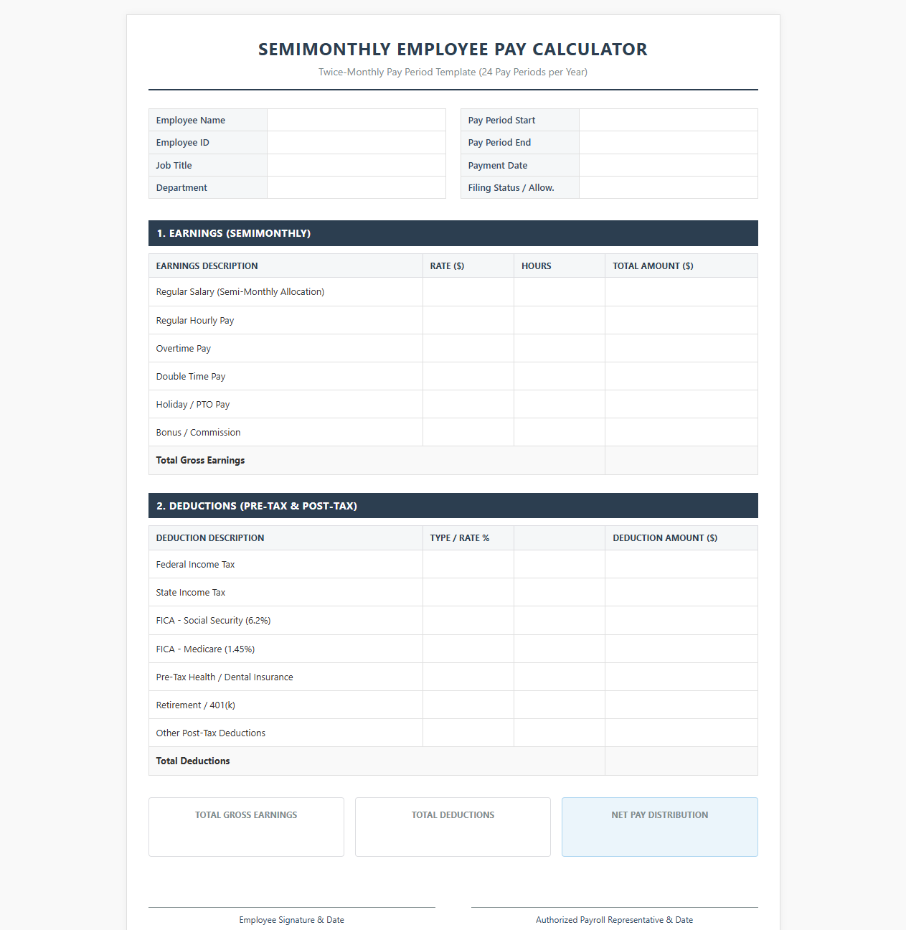
Task: Select the Total Amount cell for Overtime Pay
Action: pos(681,348)
